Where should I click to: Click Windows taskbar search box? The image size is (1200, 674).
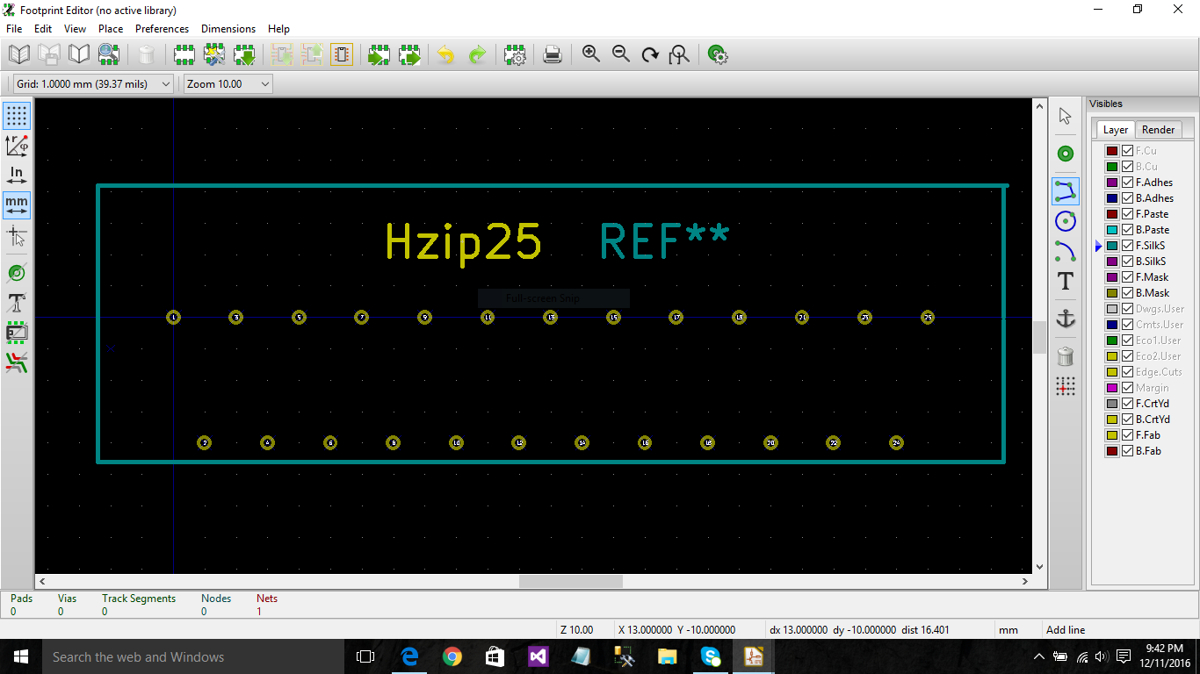pos(192,656)
